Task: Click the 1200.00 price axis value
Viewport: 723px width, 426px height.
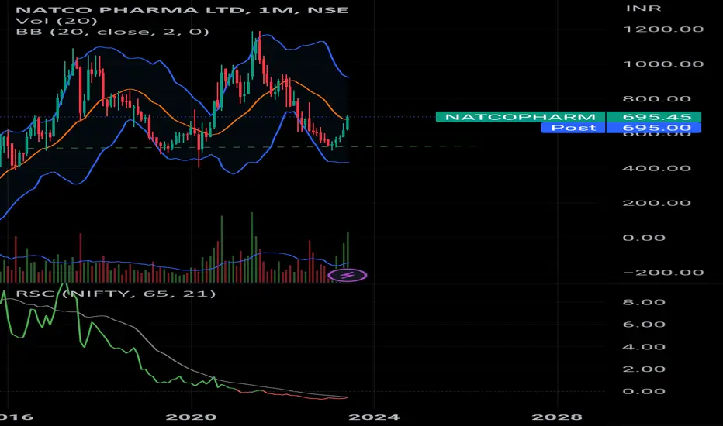Action: 663,29
